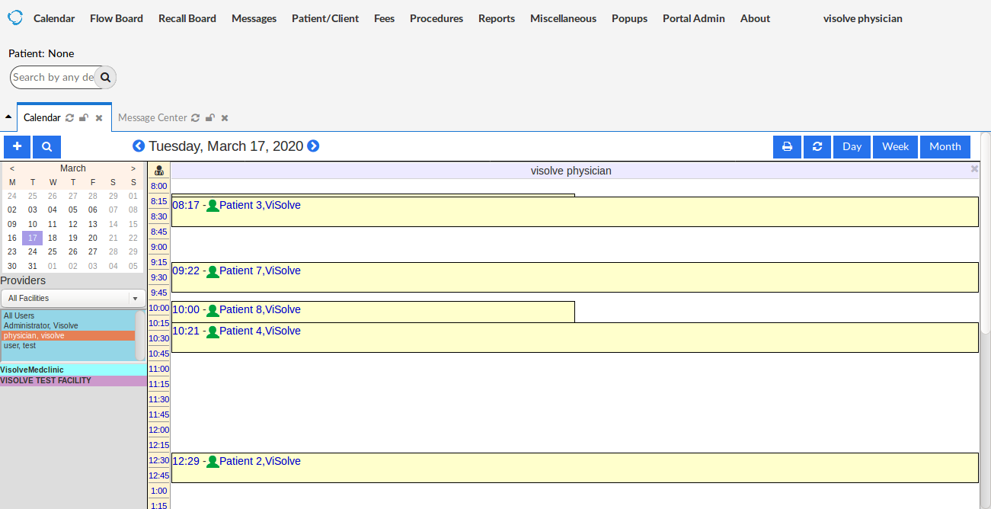The width and height of the screenshot is (991, 509).
Task: Click the 11:00 time slot link
Action: click(x=158, y=369)
